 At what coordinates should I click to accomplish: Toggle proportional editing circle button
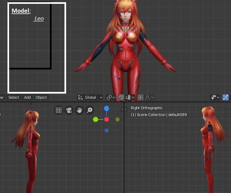point(141,97)
